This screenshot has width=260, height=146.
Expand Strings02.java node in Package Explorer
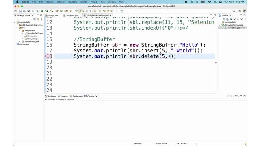22,39
